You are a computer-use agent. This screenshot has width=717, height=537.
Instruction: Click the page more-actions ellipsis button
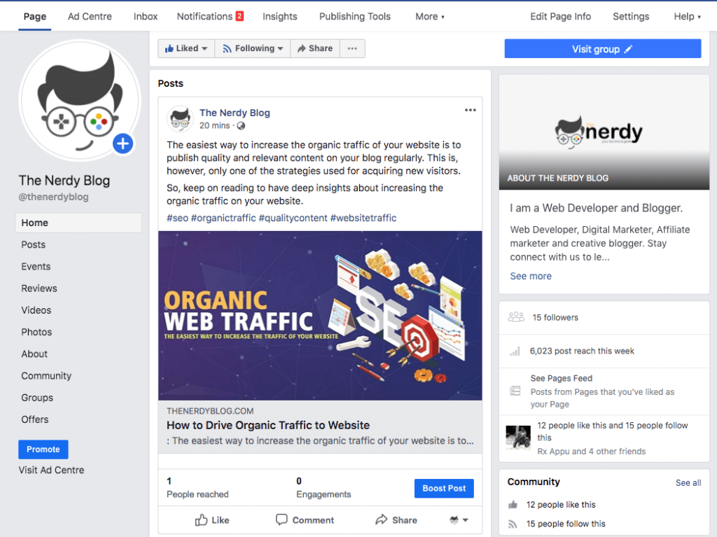click(352, 48)
